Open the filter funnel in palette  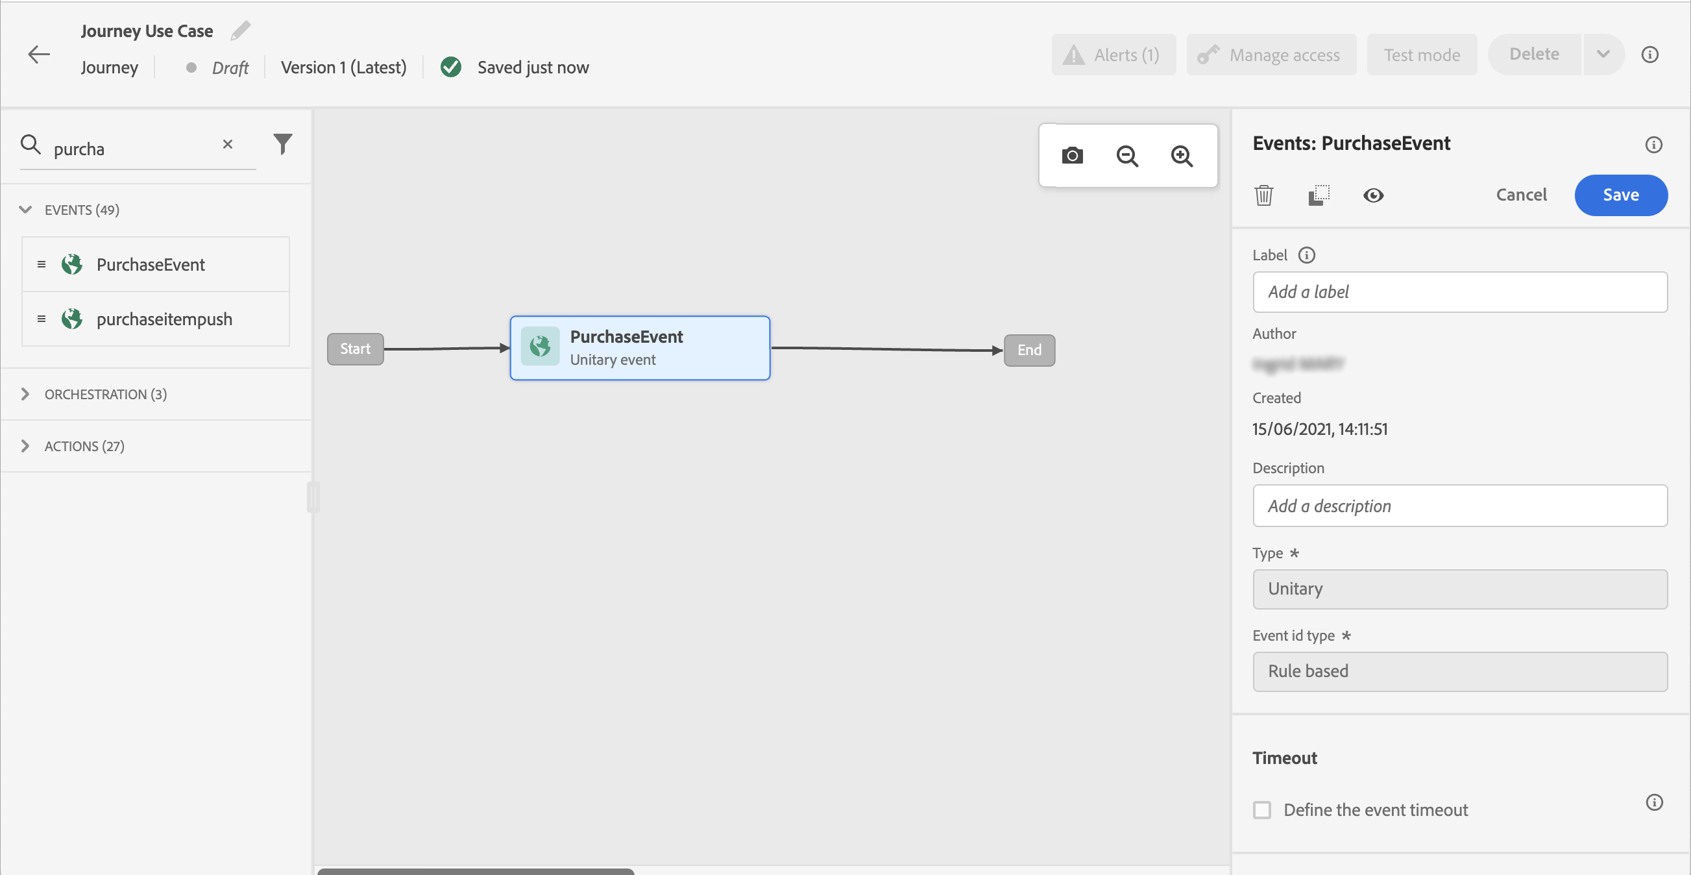tap(282, 144)
